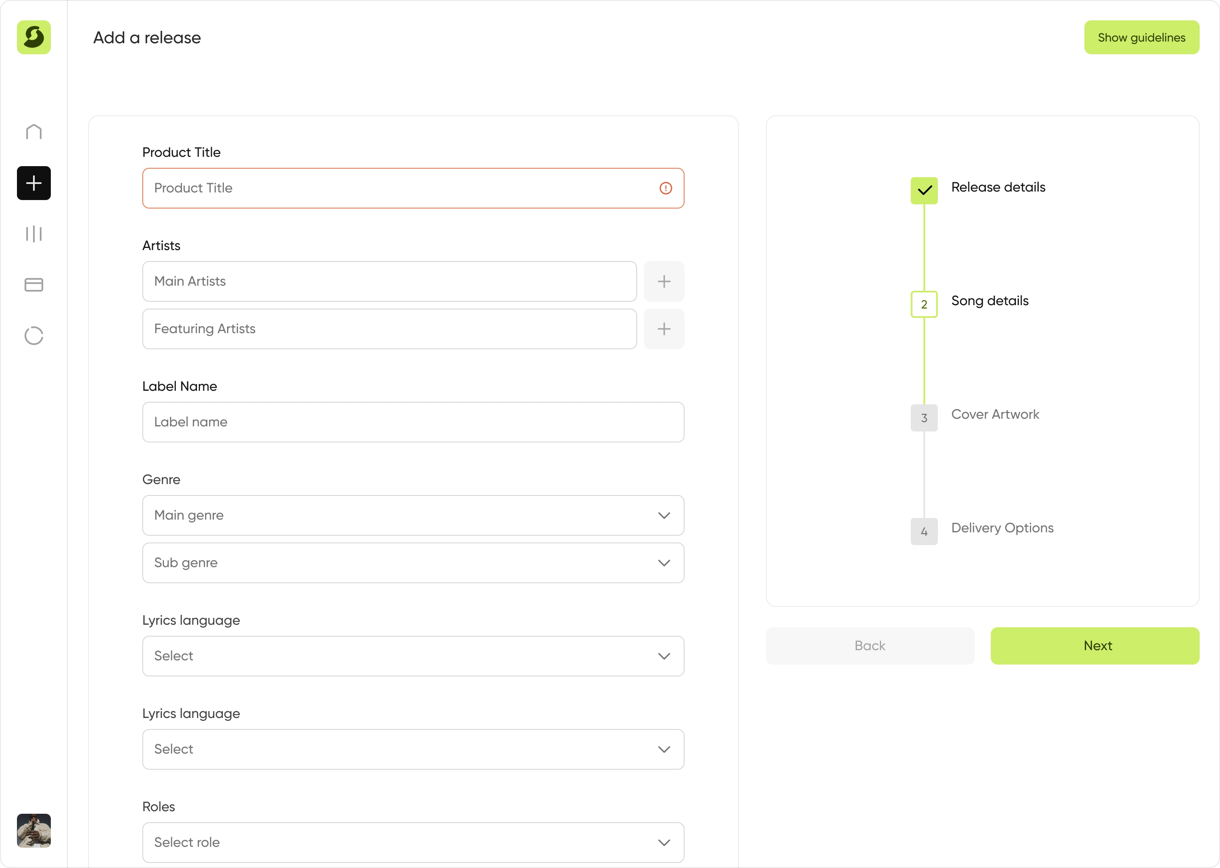
Task: Go to Song details step 2
Action: click(924, 304)
